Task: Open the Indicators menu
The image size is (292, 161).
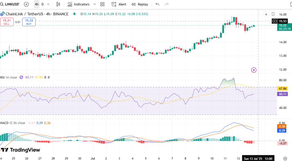Action: click(78, 4)
